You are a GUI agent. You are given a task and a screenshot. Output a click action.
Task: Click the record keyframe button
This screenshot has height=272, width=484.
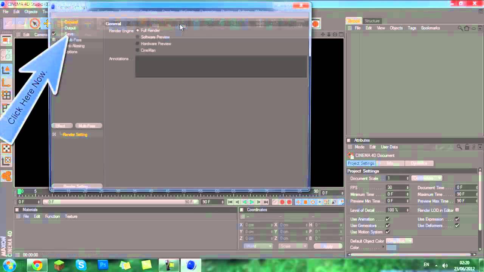pos(275,202)
